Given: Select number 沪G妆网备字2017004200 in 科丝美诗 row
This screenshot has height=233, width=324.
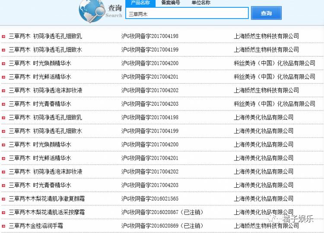Looking at the screenshot, I should 150,63.
